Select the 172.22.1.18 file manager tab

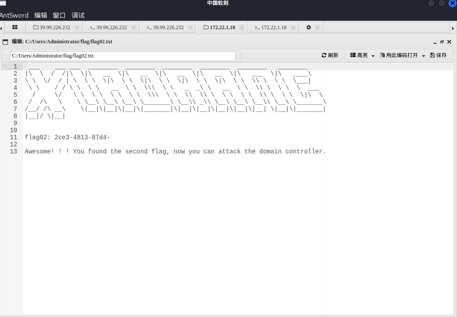[219, 27]
